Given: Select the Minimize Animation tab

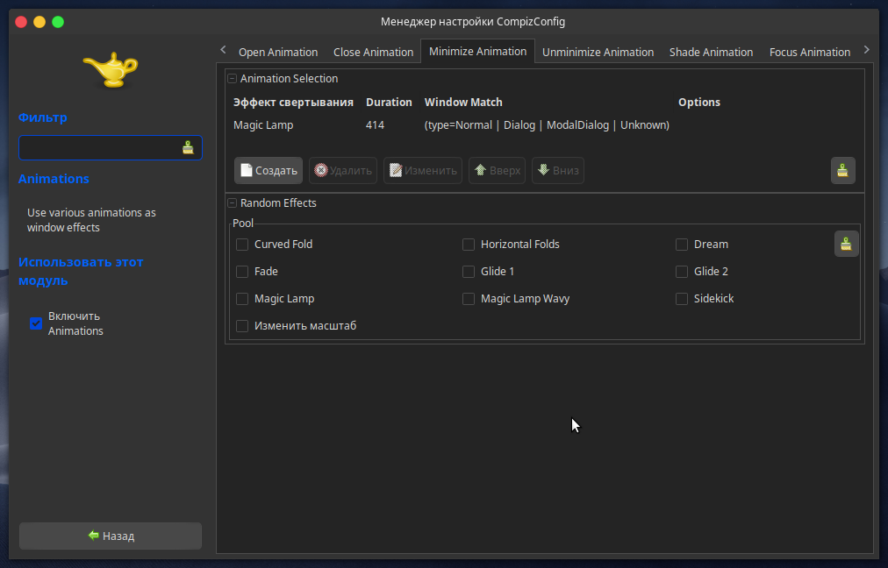Looking at the screenshot, I should point(478,52).
